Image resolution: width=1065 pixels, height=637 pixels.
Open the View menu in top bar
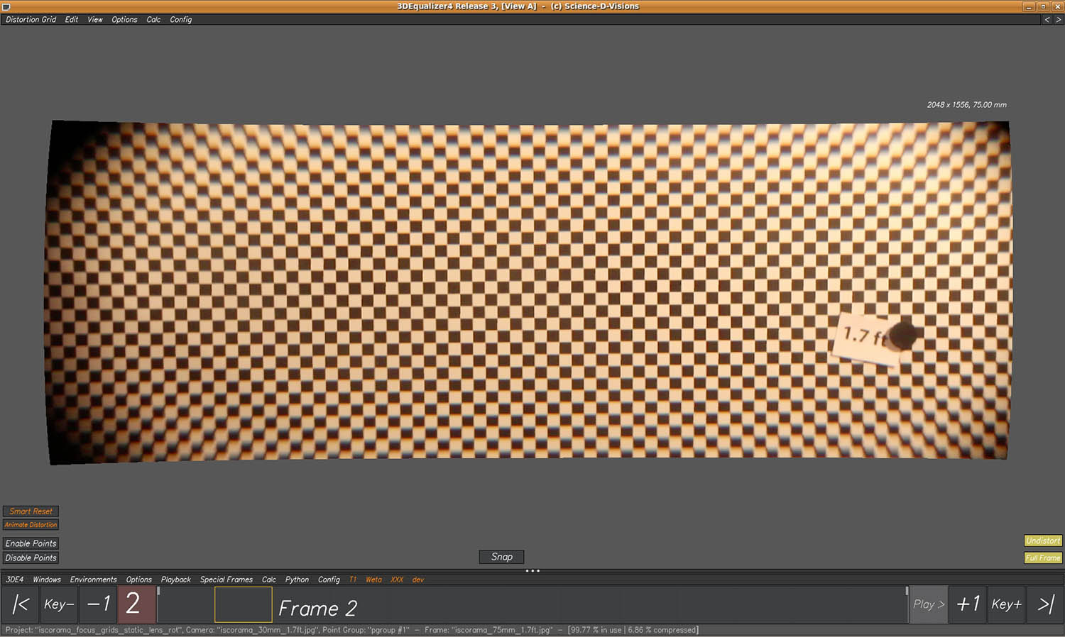point(95,20)
